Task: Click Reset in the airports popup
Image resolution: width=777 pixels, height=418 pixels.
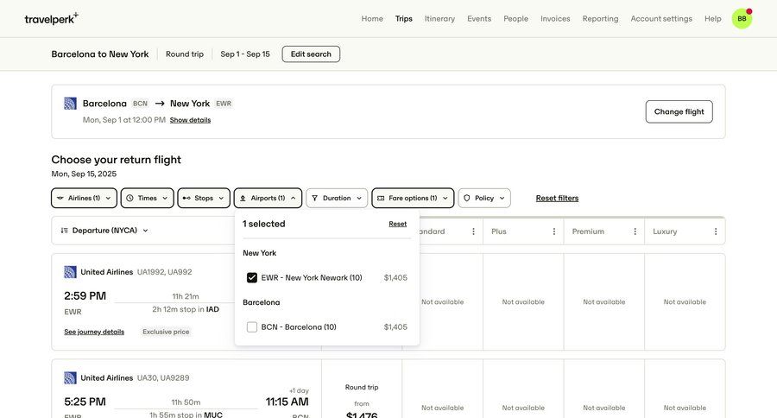Action: coord(397,224)
